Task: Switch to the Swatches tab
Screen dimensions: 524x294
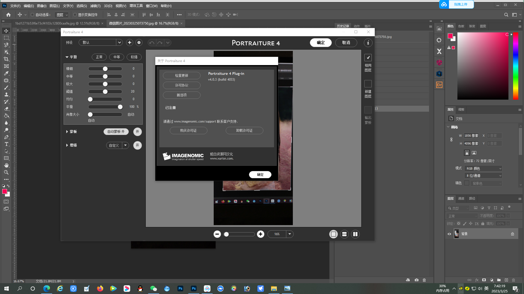Action: click(x=461, y=26)
